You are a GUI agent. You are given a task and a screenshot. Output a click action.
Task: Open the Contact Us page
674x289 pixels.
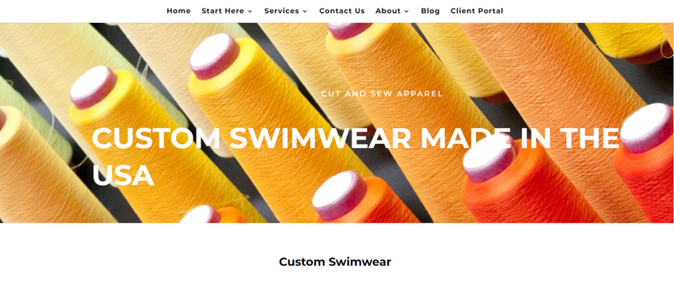pos(342,11)
